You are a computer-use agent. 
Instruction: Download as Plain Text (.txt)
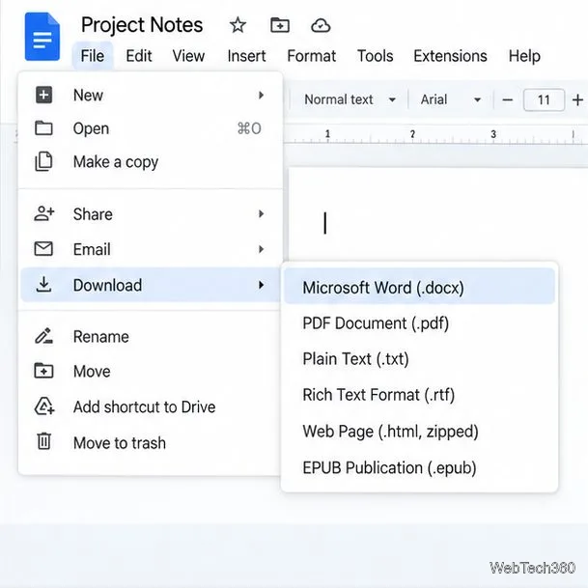[419, 359]
